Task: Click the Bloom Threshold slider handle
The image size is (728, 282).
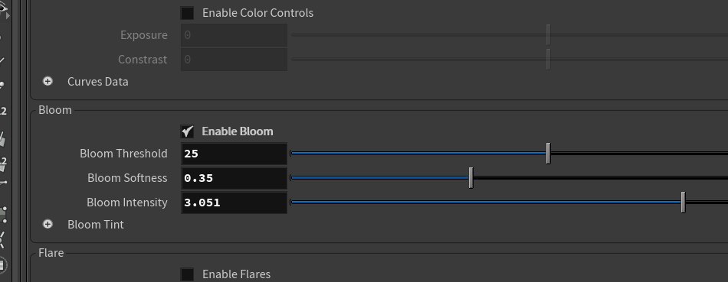Action: click(x=548, y=154)
